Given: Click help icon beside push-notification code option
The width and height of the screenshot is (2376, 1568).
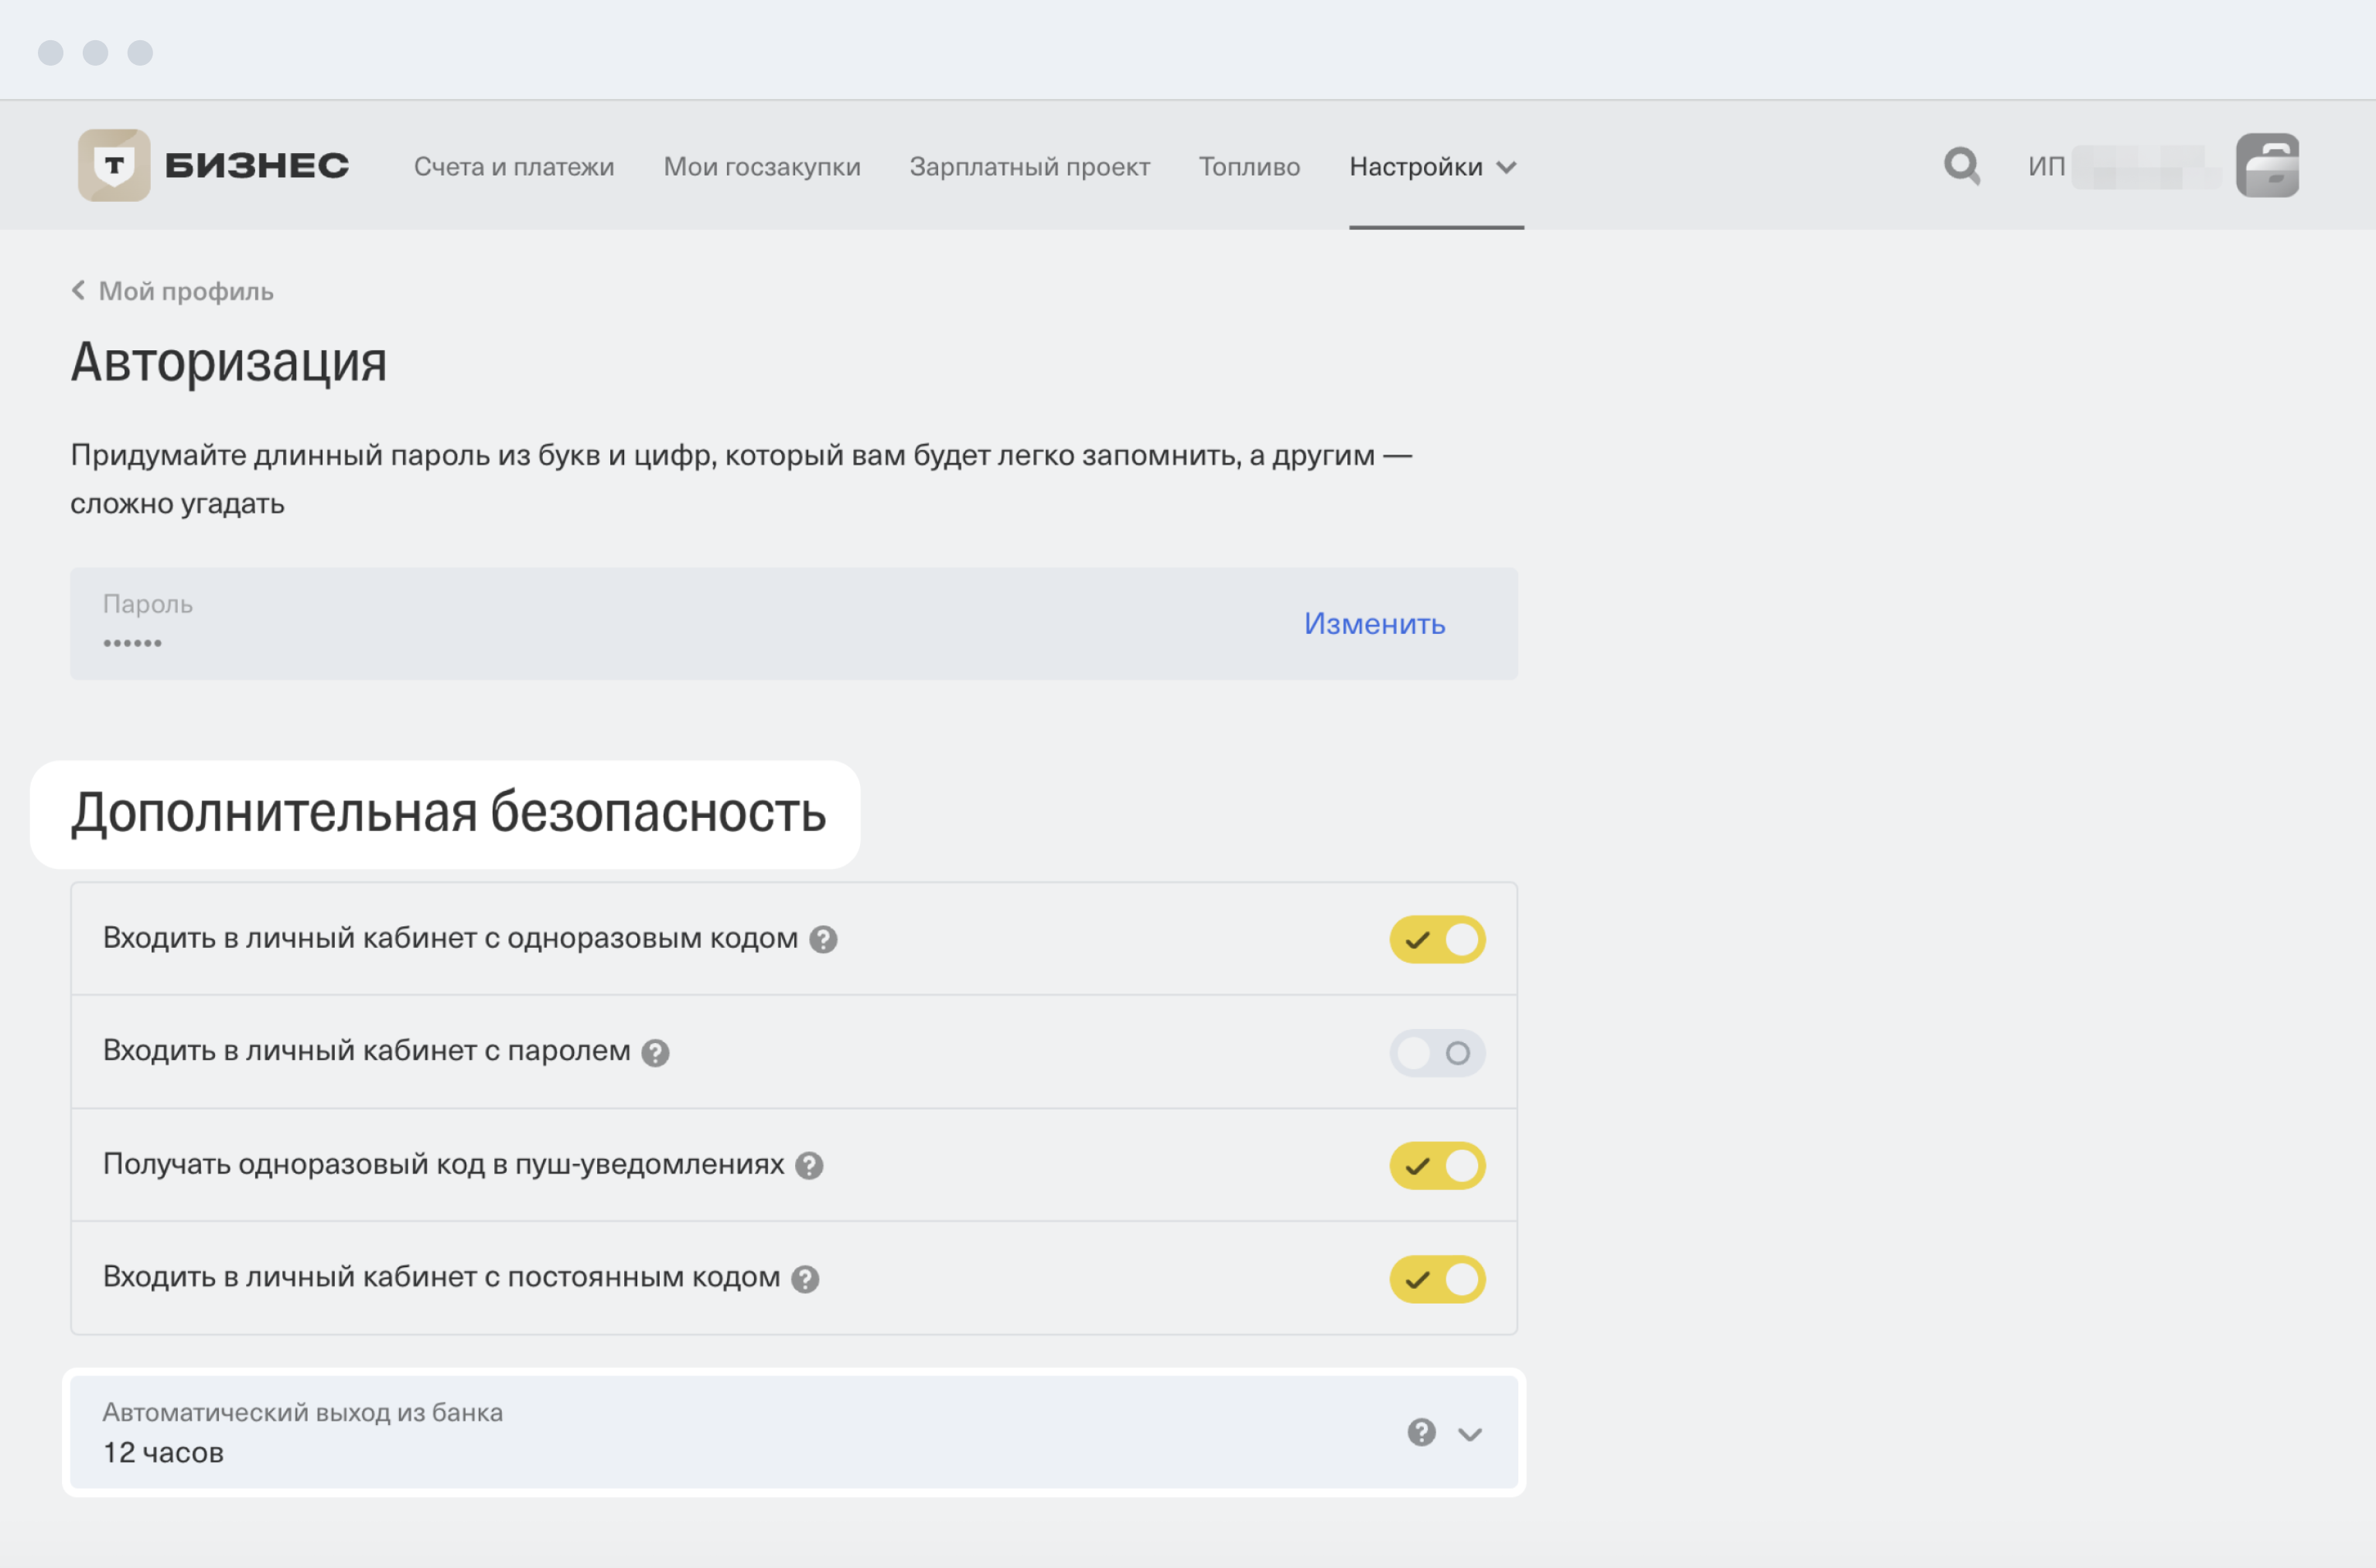Looking at the screenshot, I should coord(808,1165).
